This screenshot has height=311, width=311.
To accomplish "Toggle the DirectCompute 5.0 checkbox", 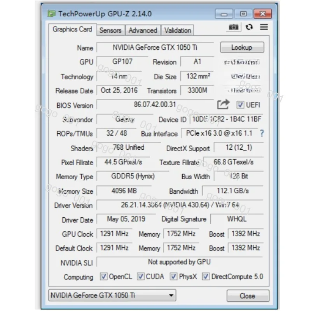I will [206, 276].
